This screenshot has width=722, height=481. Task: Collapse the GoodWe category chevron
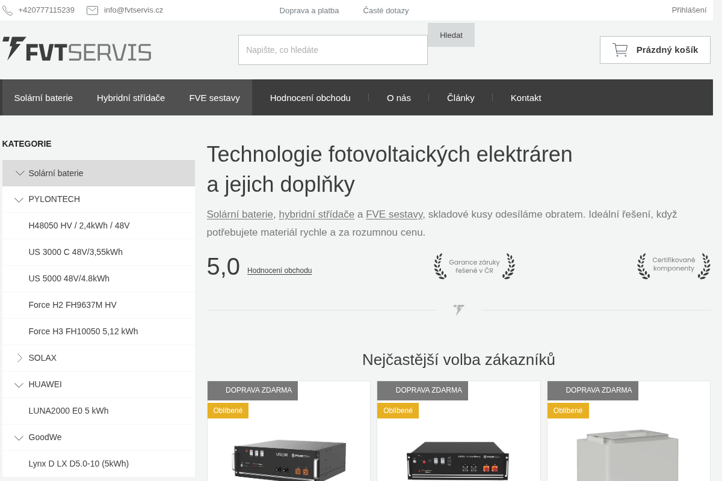[19, 438]
